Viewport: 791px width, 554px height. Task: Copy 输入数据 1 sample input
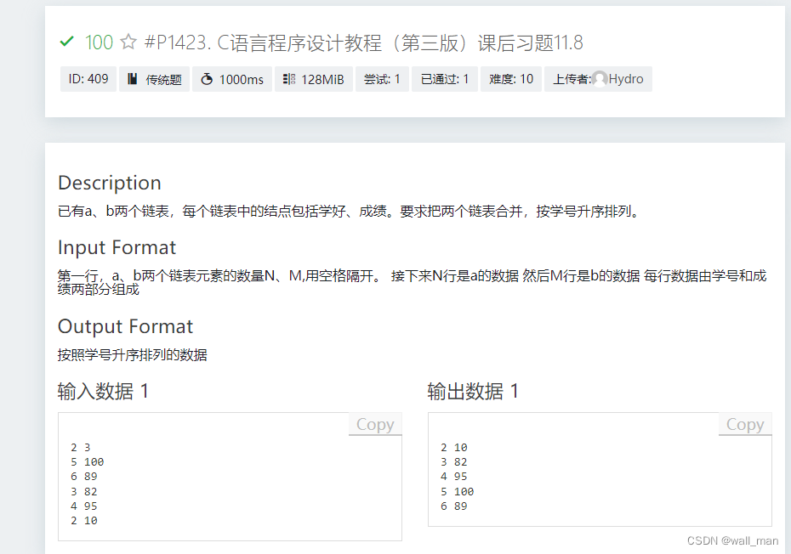[x=374, y=424]
